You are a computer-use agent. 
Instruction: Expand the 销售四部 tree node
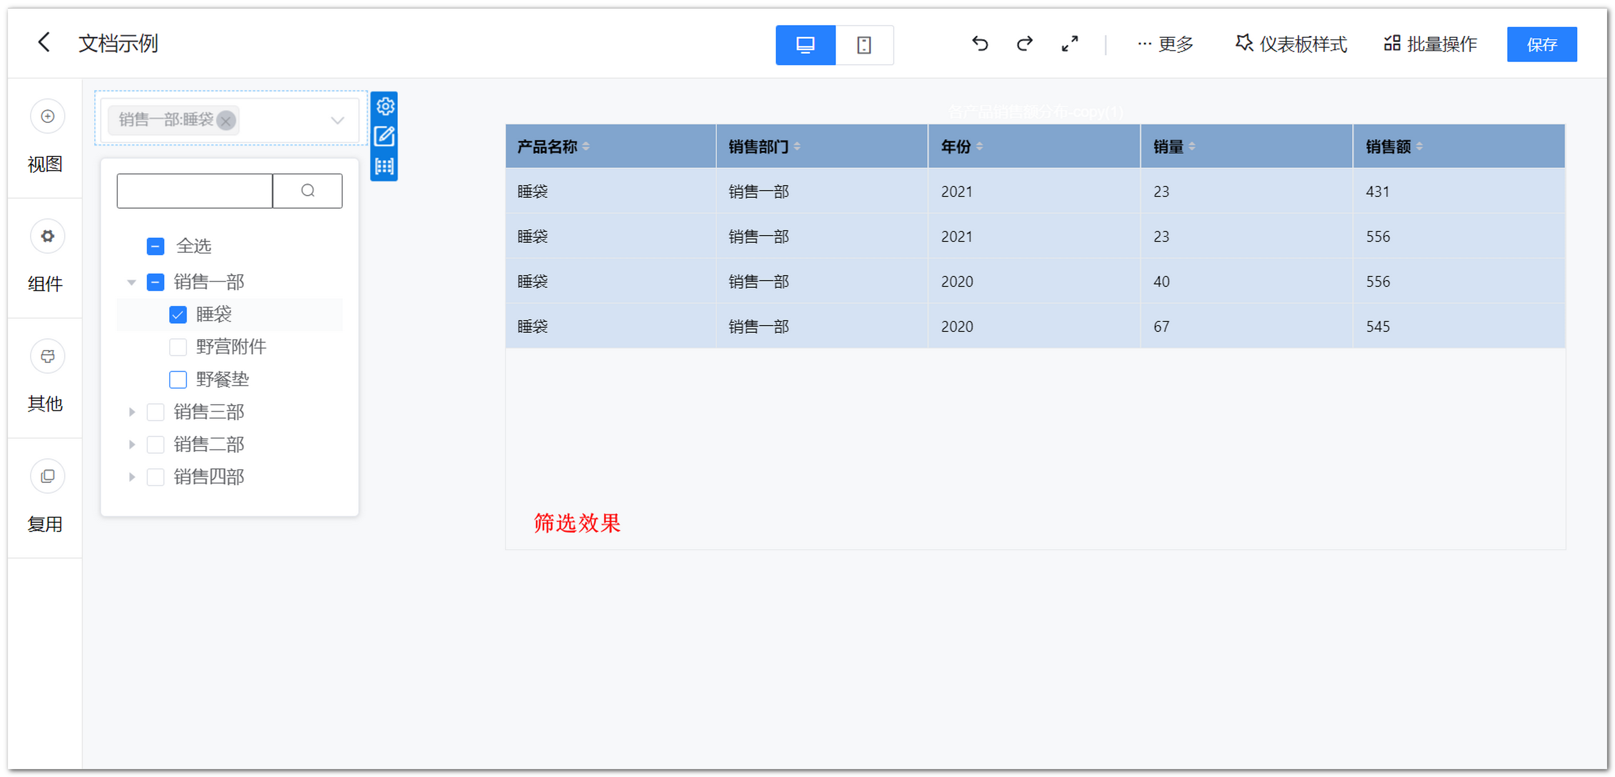(132, 478)
